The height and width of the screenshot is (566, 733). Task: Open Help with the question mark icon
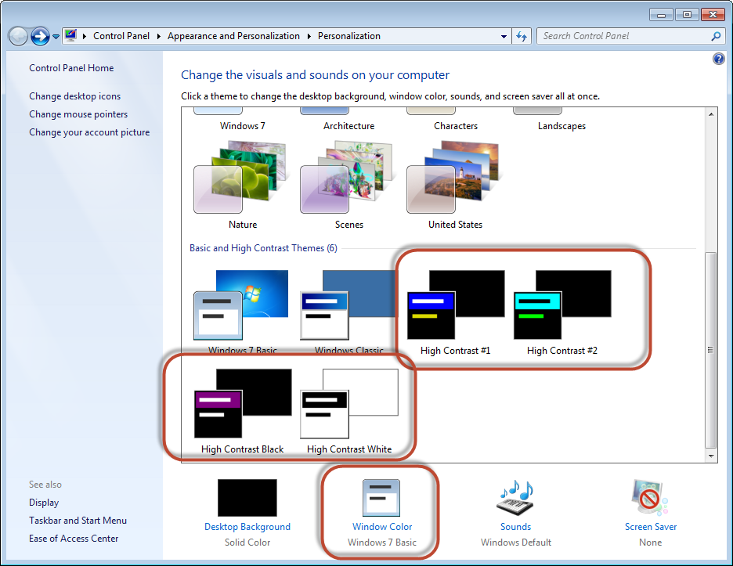pyautogui.click(x=718, y=59)
